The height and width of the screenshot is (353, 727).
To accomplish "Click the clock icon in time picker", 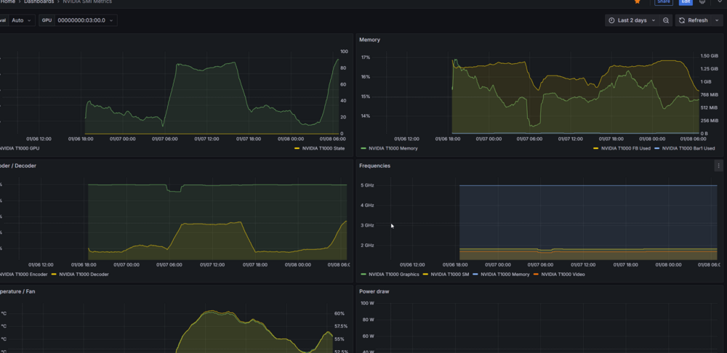I will [x=611, y=20].
